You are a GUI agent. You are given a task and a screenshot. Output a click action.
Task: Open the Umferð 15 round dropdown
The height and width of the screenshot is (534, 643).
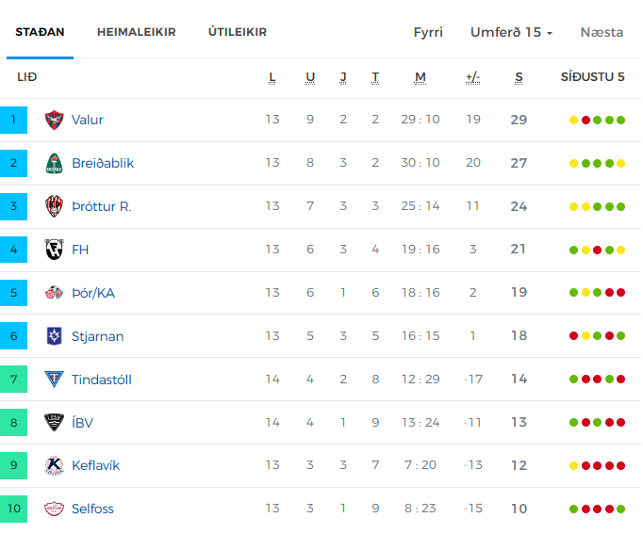tap(511, 32)
